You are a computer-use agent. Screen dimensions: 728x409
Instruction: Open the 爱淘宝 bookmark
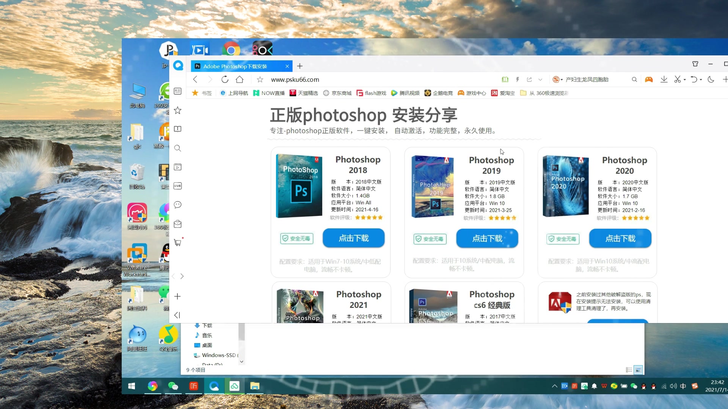pyautogui.click(x=503, y=93)
